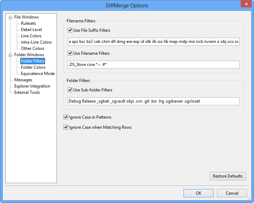Screen dimensions: 254x203
Task: Open Explorer Integration settings
Action: pyautogui.click(x=32, y=86)
